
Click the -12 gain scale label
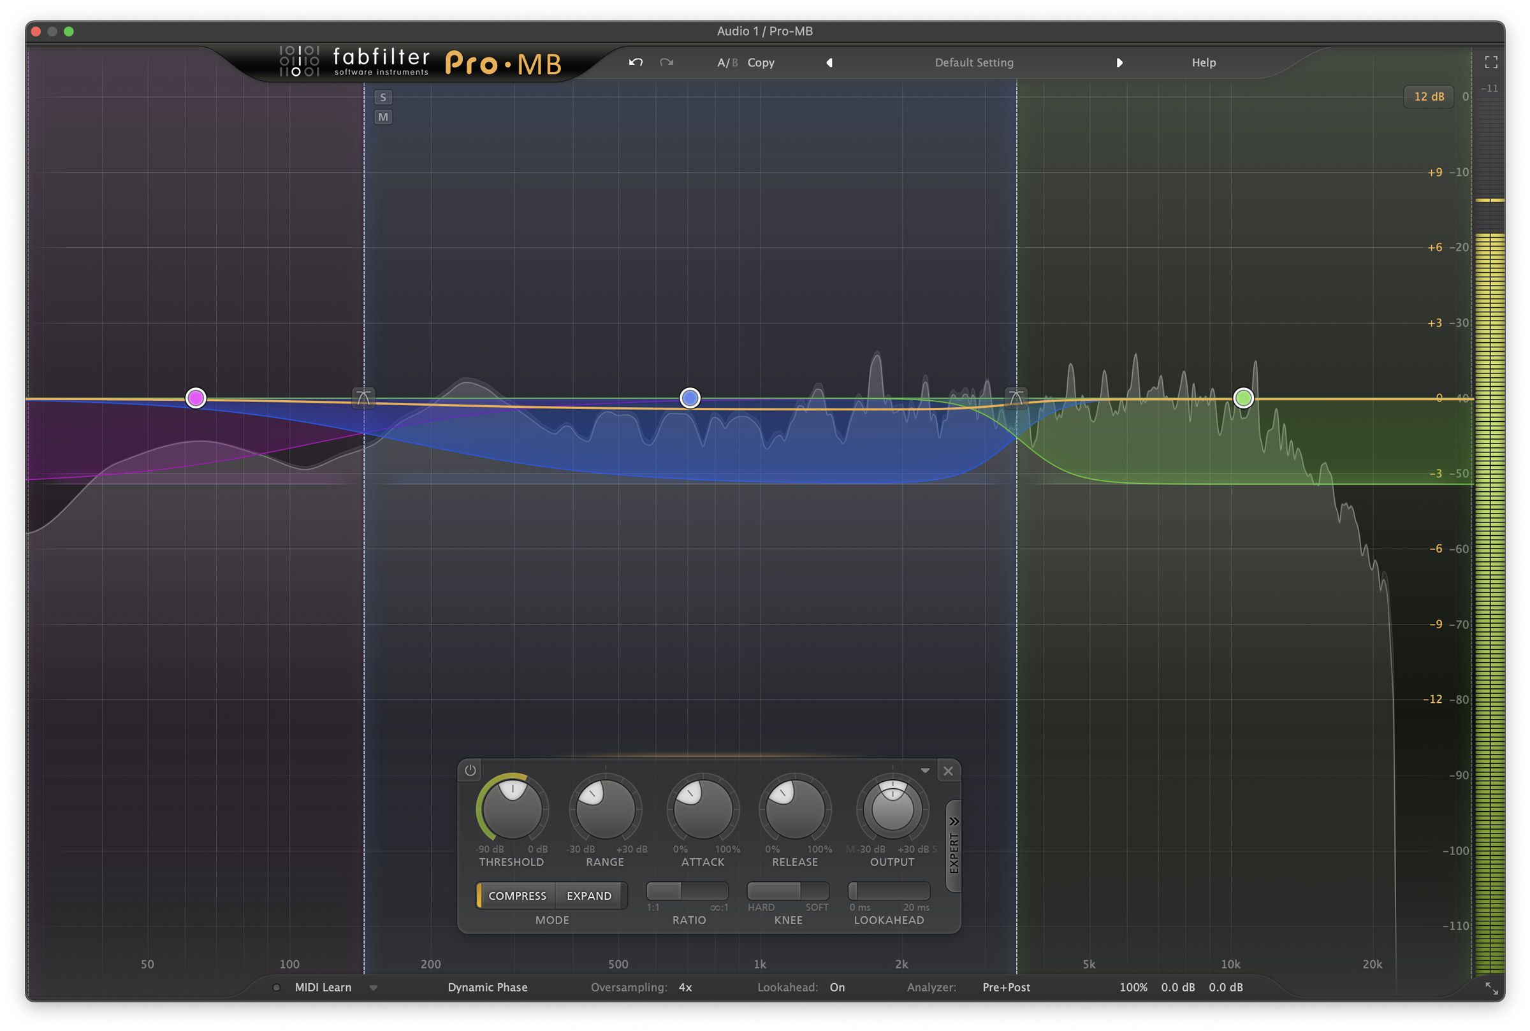click(1432, 699)
